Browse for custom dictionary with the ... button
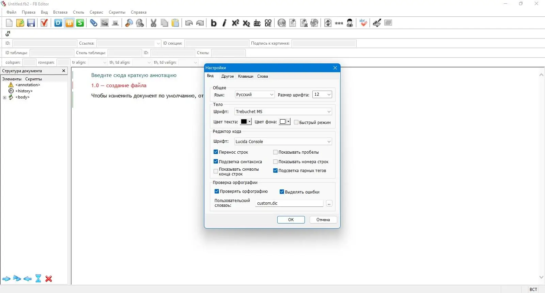Viewport: 545px width, 293px height. [x=329, y=203]
